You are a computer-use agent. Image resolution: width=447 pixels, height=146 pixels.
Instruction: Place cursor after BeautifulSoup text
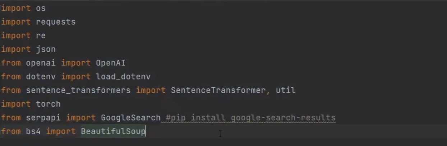(146, 131)
